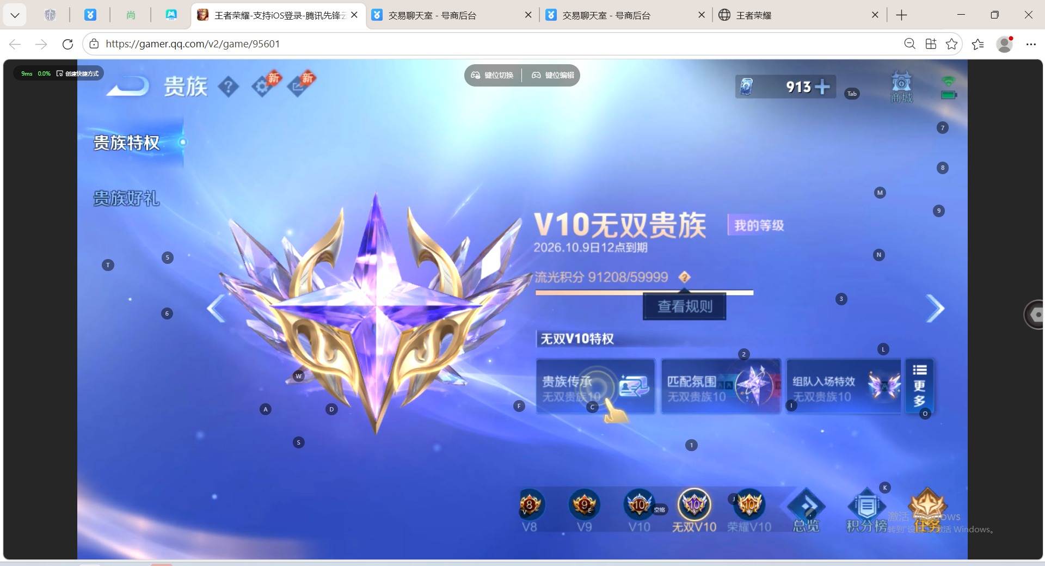Screen dimensions: 1045x566
Task: Click the browser back button
Action: point(15,44)
